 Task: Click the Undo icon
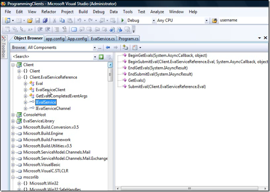coord(79,21)
